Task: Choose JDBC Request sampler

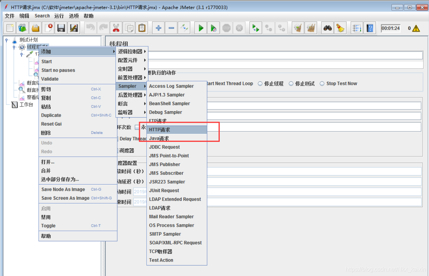Action: click(177, 147)
